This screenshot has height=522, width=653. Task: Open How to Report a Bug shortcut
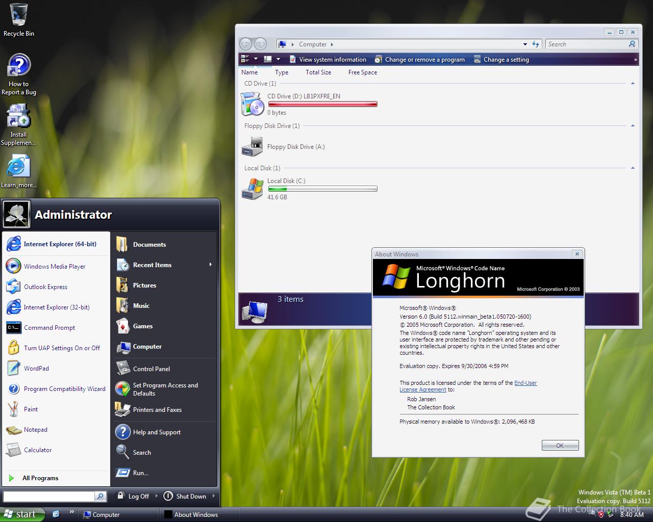coord(19,74)
